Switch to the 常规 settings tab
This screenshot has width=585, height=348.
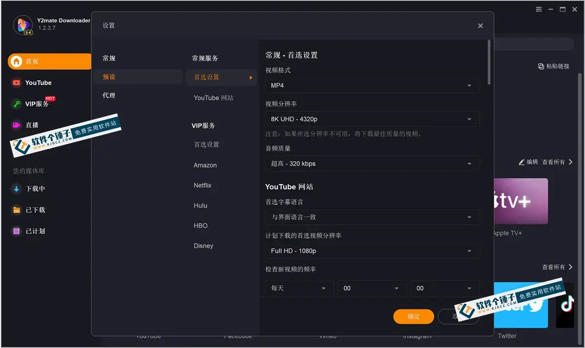pyautogui.click(x=109, y=58)
